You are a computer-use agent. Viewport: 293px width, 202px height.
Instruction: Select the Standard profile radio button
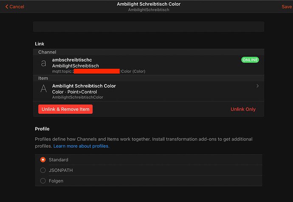point(43,160)
